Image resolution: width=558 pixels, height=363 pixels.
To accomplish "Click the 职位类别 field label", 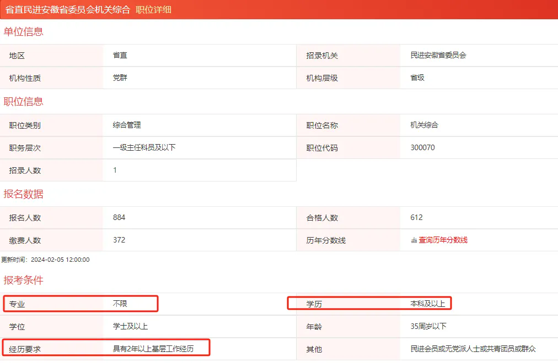I will click(25, 125).
